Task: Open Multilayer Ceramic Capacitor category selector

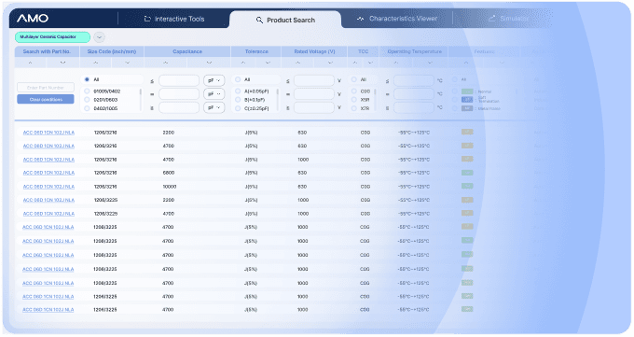Action: (52, 36)
